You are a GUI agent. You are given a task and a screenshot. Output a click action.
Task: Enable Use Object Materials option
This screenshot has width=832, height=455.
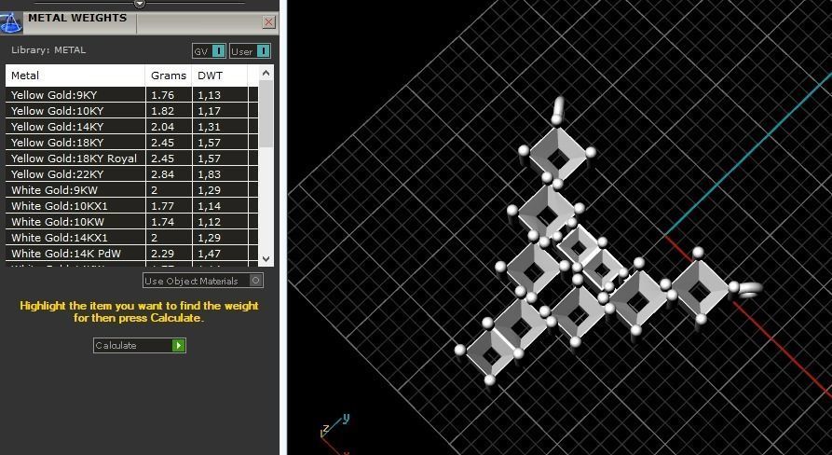click(x=203, y=281)
